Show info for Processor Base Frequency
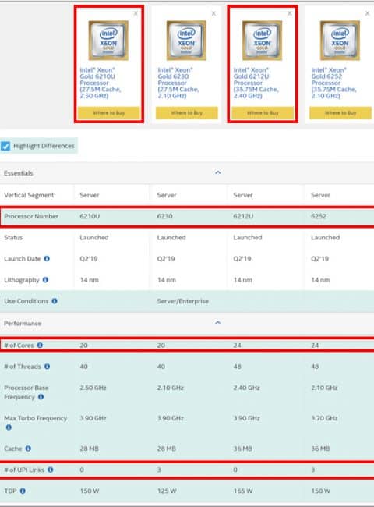This screenshot has width=374, height=507. click(41, 397)
